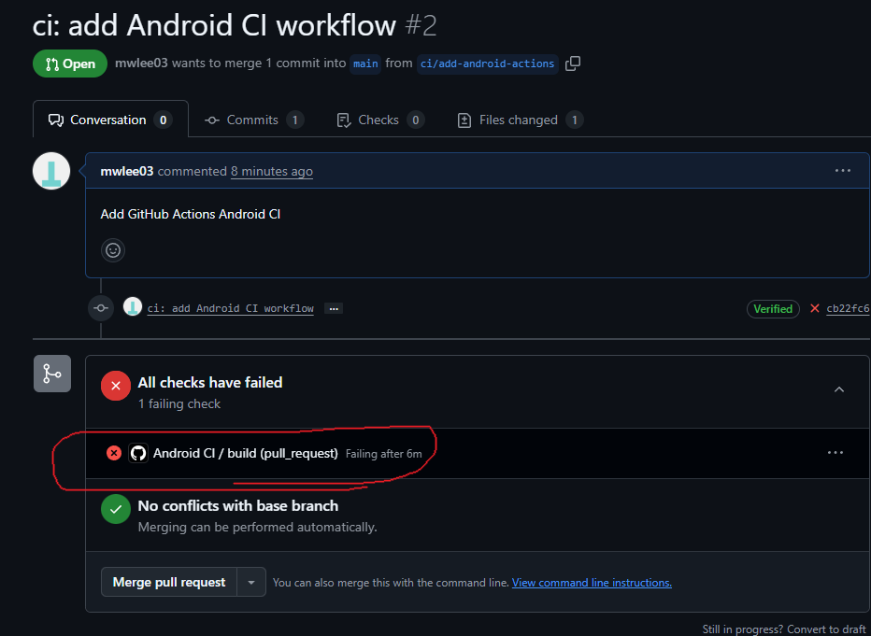871x636 pixels.
Task: Click the green Open status badge
Action: (x=70, y=64)
